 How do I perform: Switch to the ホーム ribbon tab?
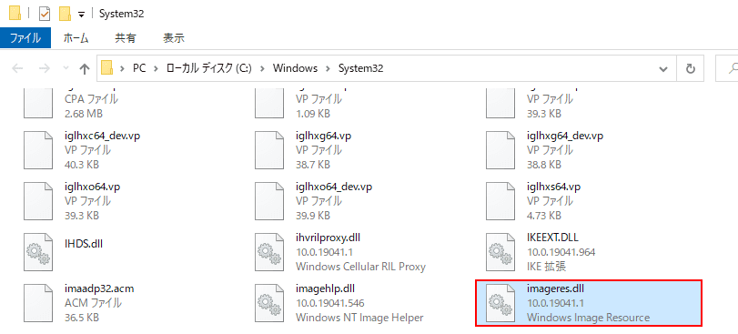tap(76, 38)
